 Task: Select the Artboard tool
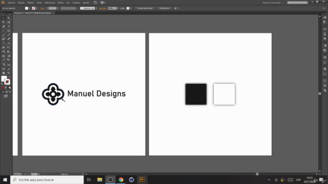click(4, 69)
